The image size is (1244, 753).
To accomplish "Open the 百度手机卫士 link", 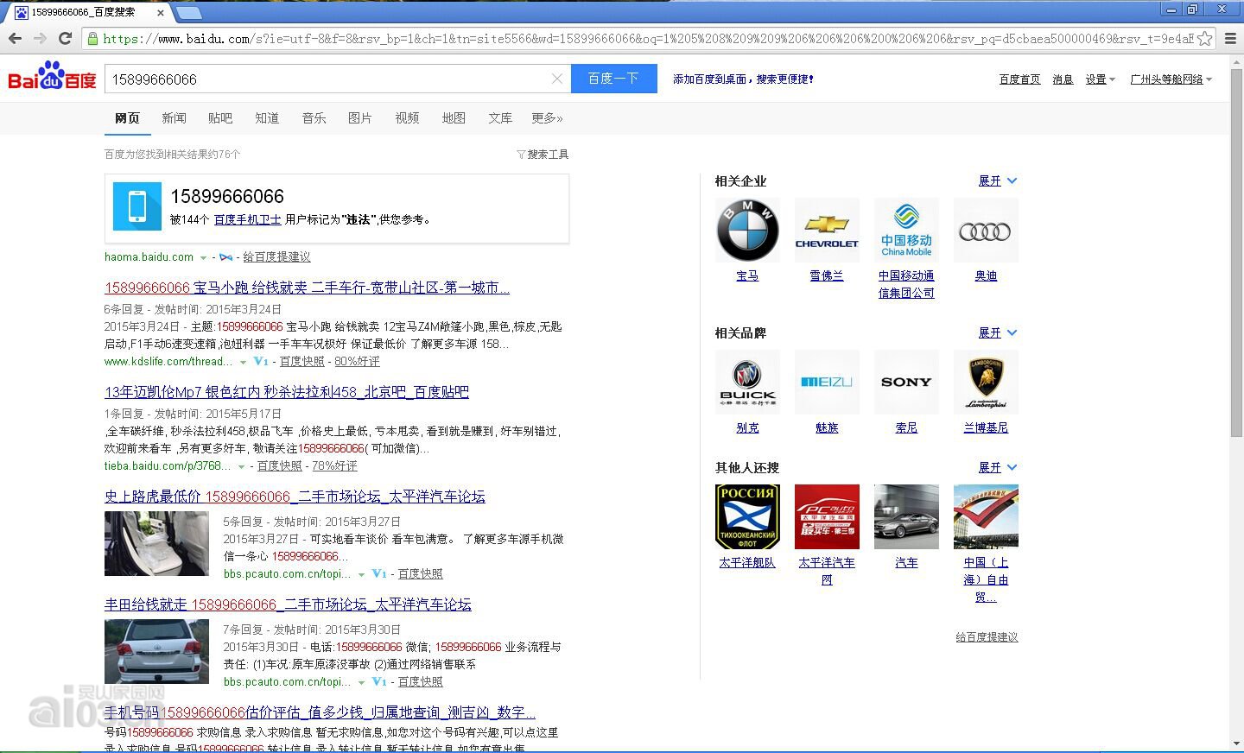I will (x=247, y=219).
